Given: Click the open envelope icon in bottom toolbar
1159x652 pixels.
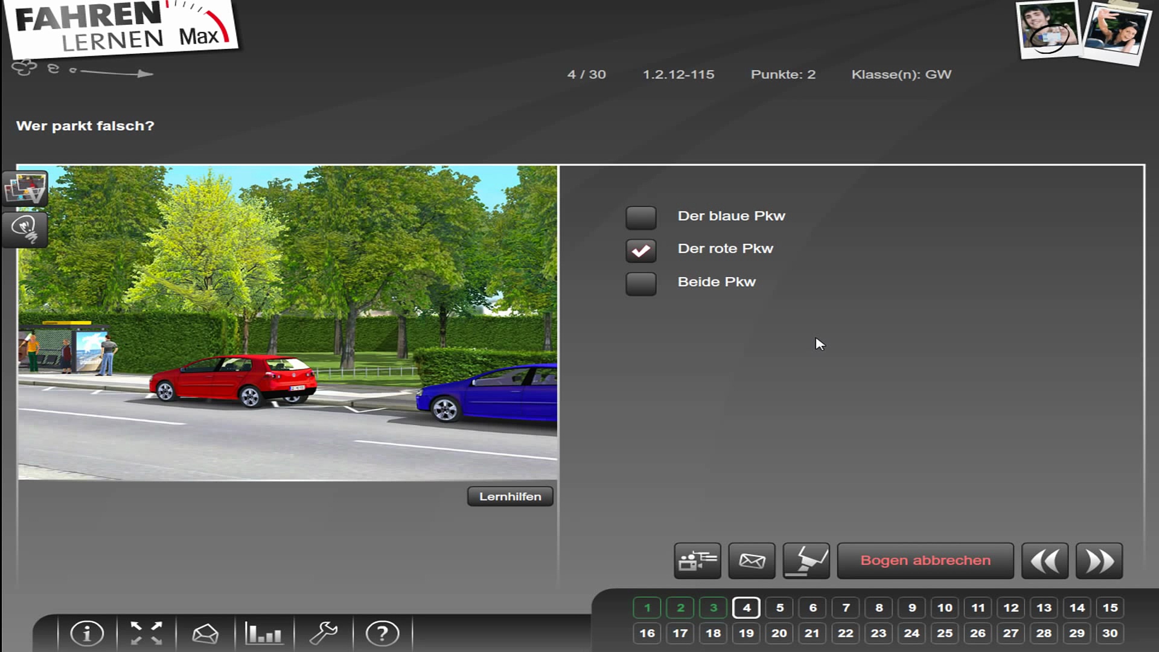Looking at the screenshot, I should 205,633.
